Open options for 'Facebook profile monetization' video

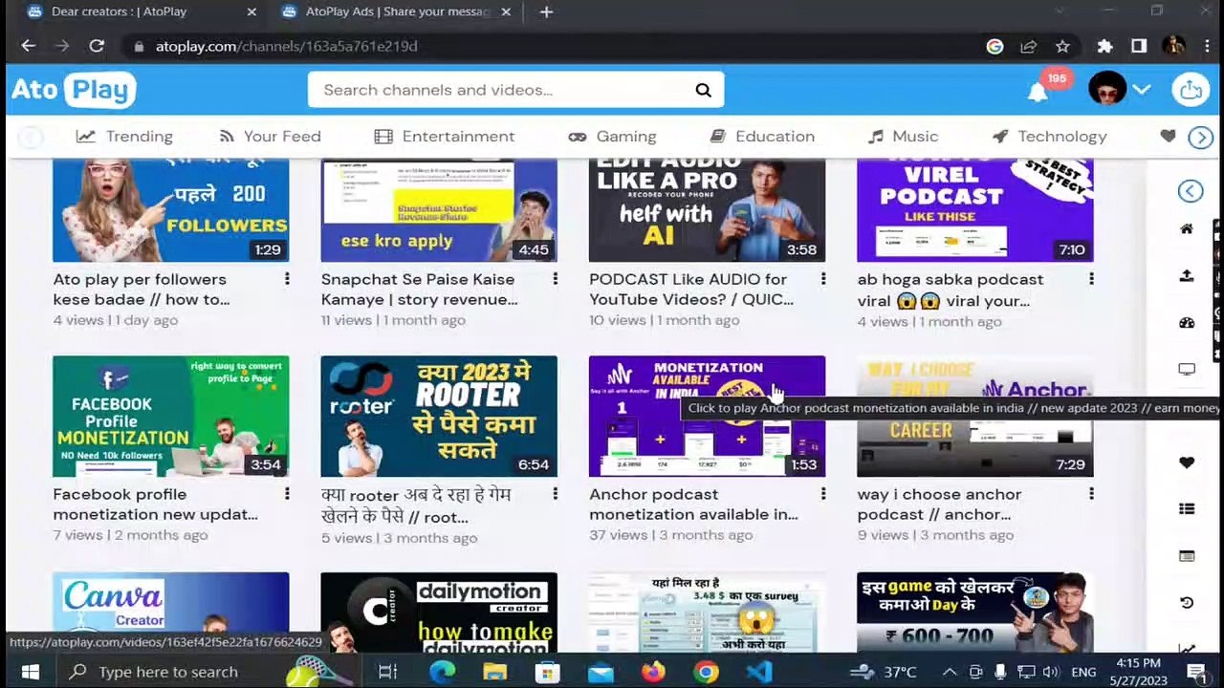click(x=287, y=494)
